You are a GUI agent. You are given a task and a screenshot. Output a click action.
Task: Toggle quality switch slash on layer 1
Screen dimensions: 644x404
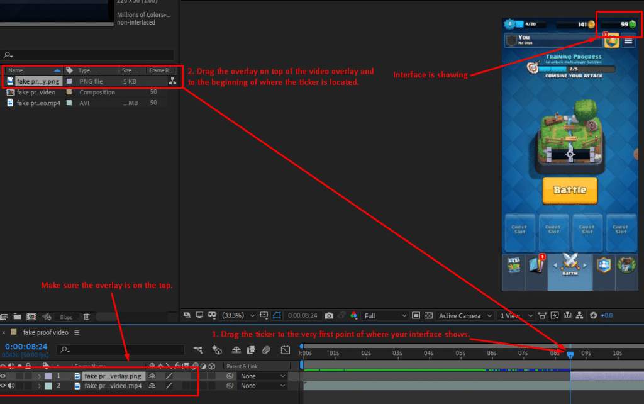point(169,376)
